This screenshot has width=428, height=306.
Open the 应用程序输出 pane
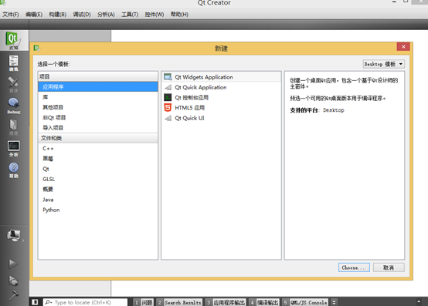pyautogui.click(x=226, y=302)
